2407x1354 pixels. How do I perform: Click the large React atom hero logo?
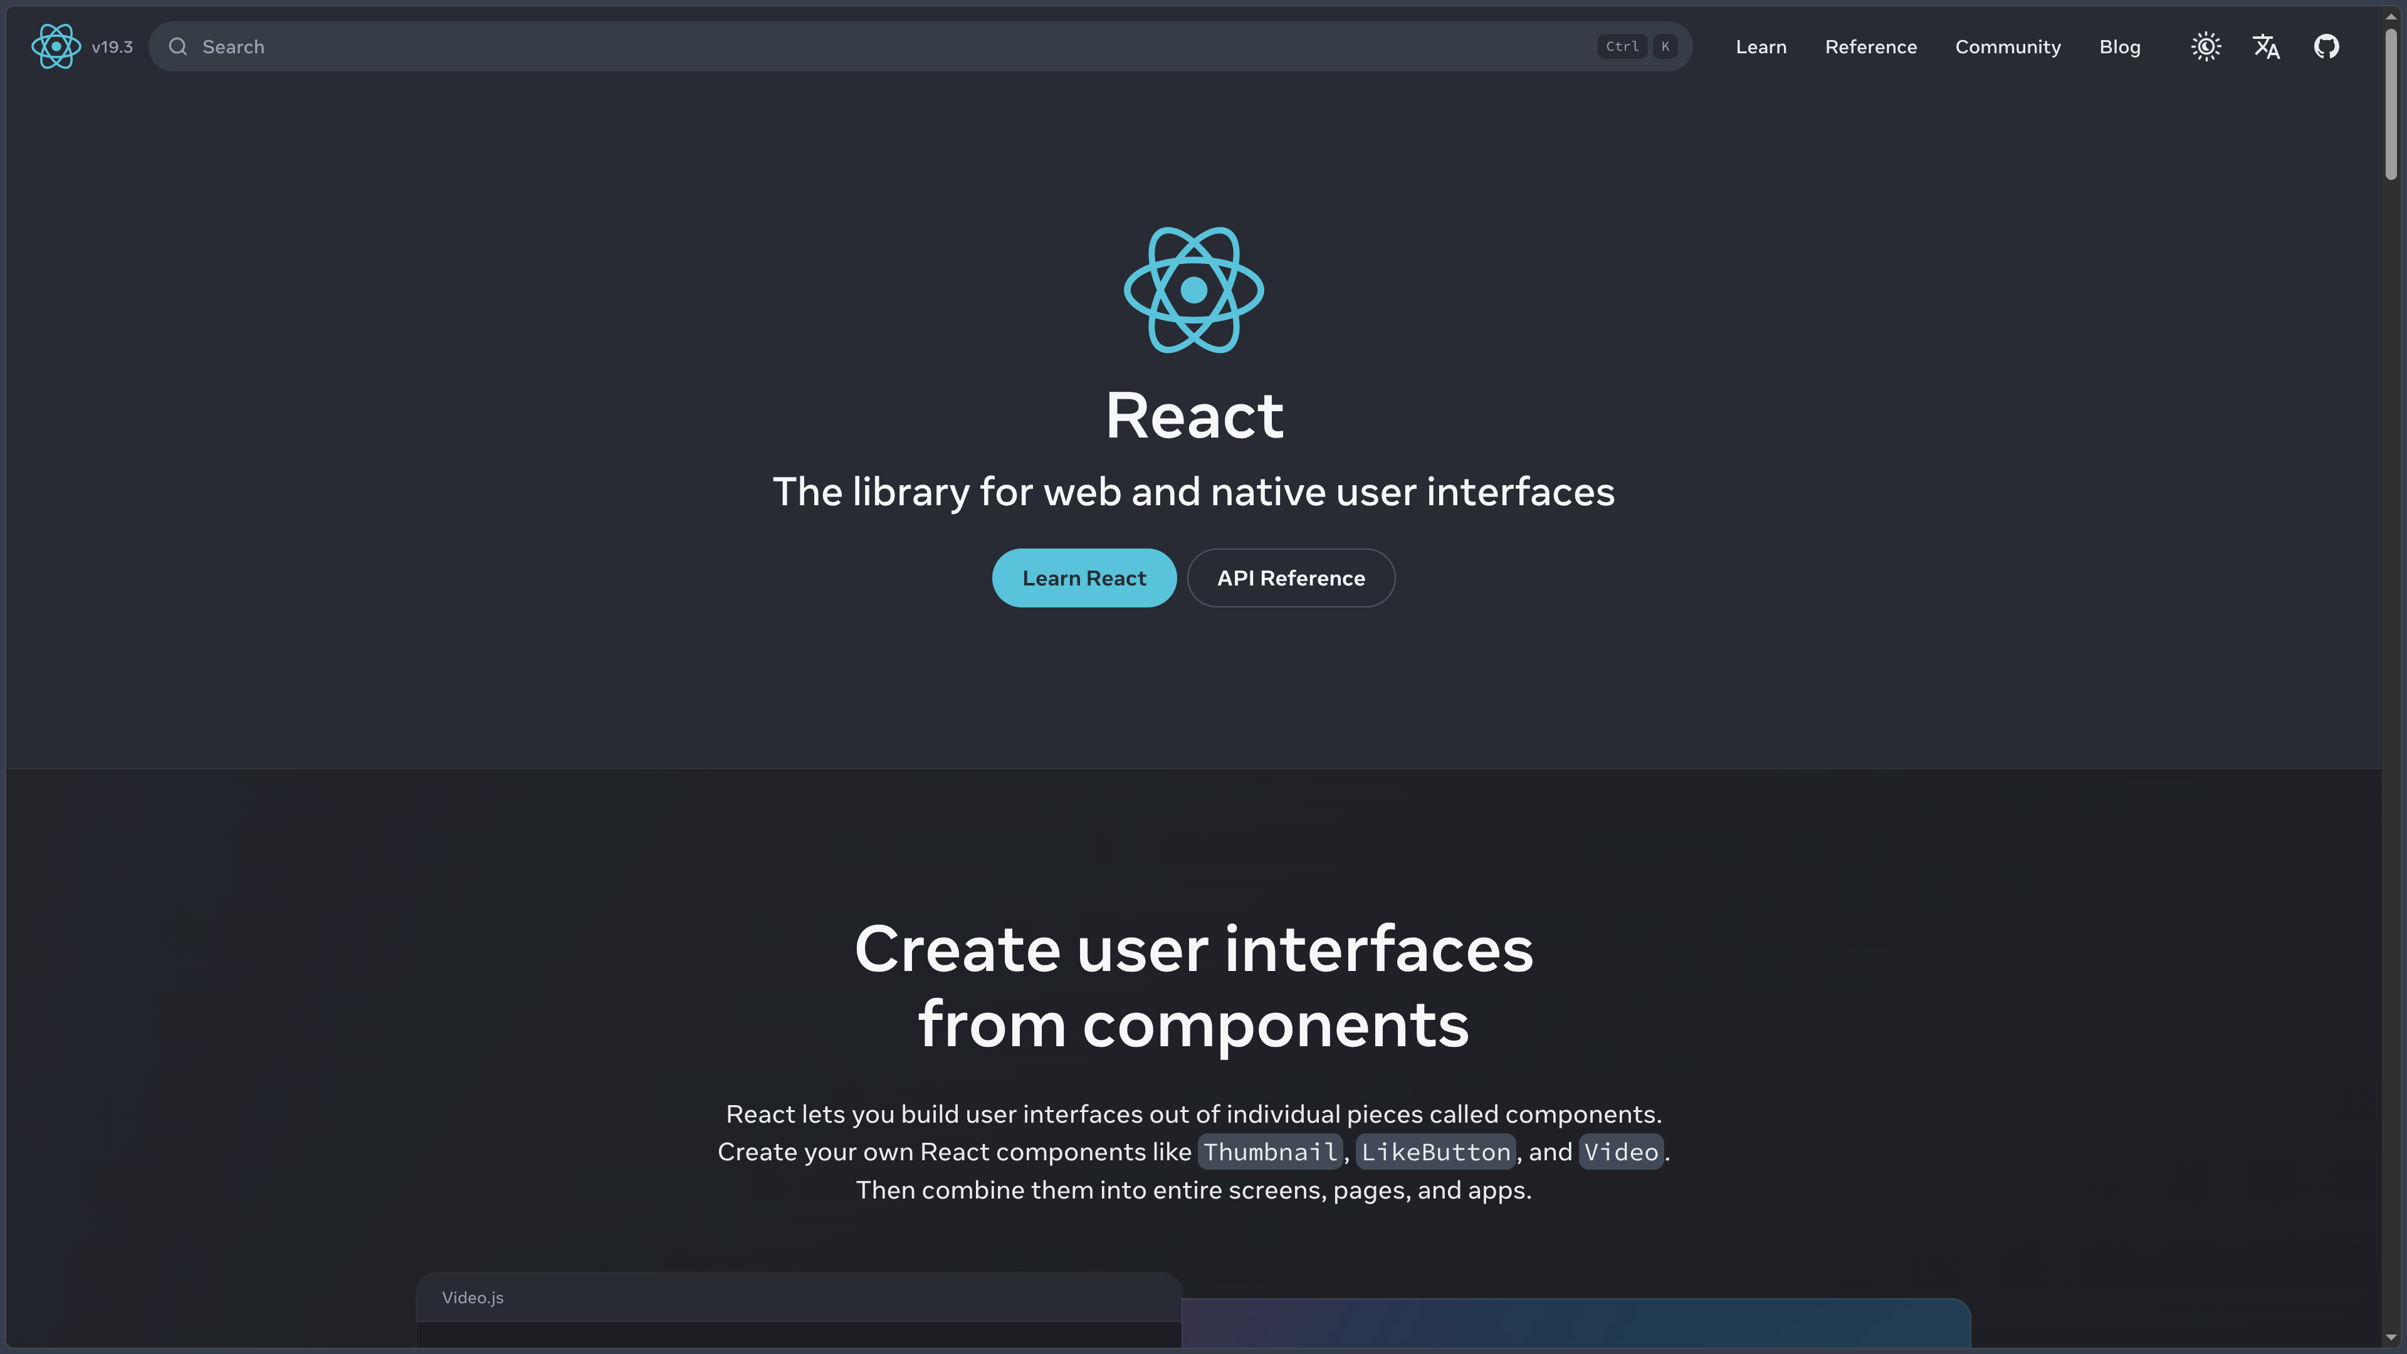tap(1193, 290)
